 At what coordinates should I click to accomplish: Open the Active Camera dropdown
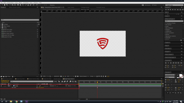[84, 76]
